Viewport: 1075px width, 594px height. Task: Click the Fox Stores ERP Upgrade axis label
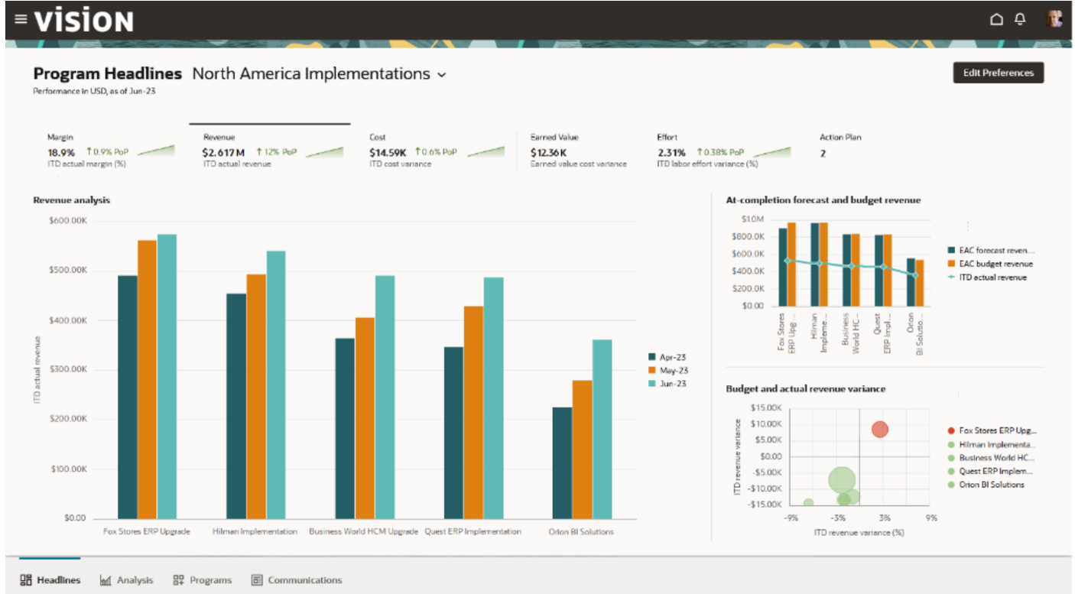[x=147, y=531]
